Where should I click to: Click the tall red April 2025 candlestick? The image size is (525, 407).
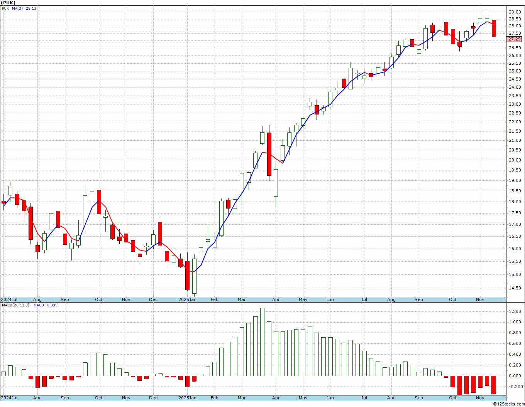269,154
